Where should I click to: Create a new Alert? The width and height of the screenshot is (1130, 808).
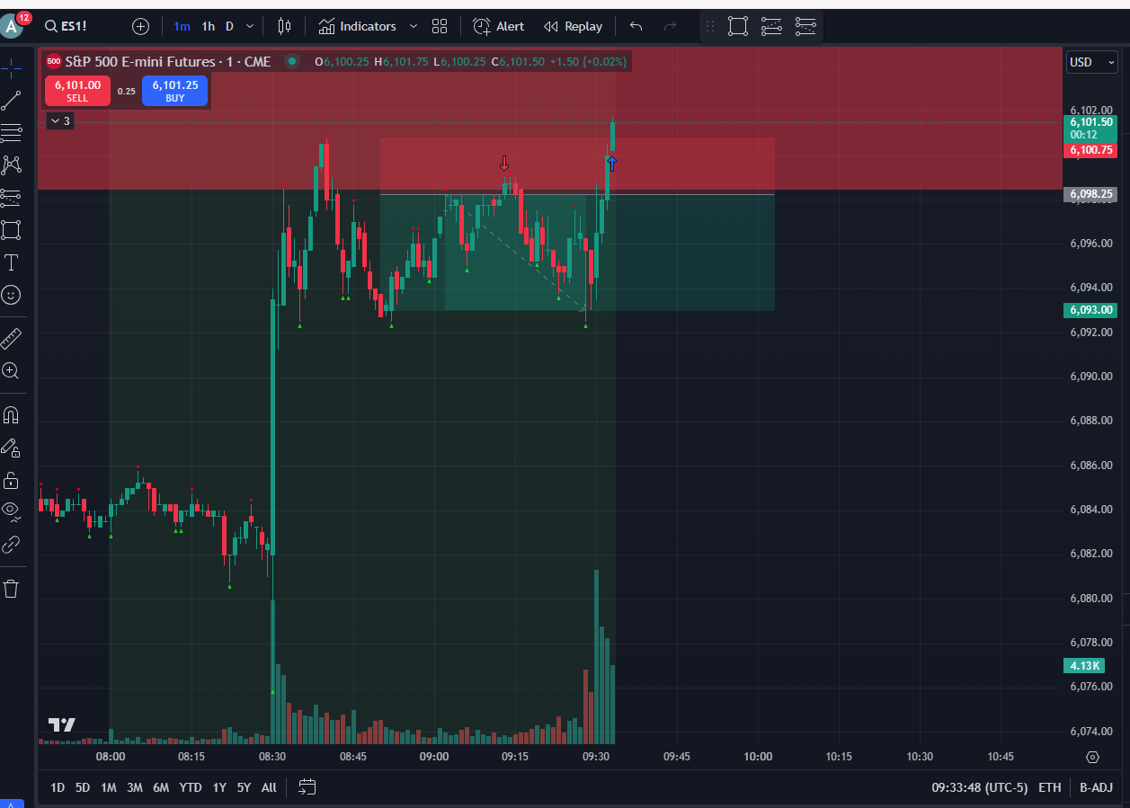click(x=499, y=26)
